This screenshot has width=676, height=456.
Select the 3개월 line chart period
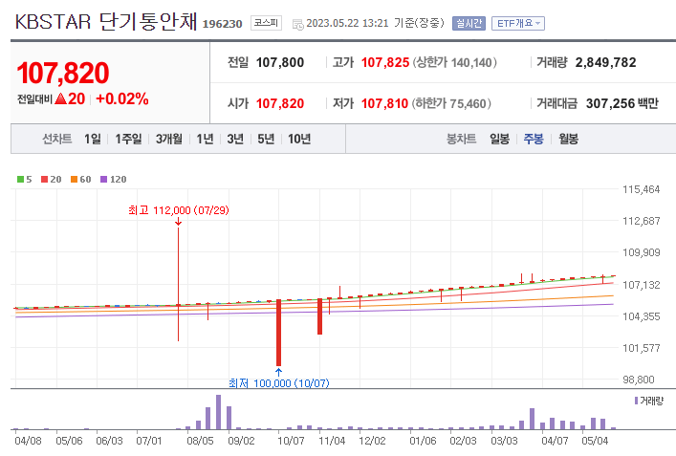click(x=174, y=139)
